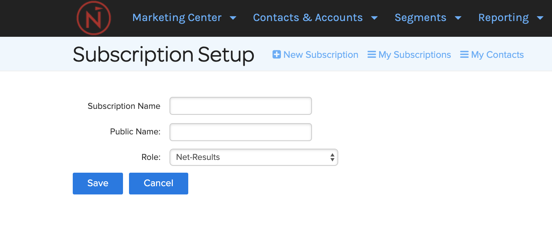Viewport: 552px width, 244px height.
Task: Click inside the Subscription Name field
Action: [x=240, y=106]
